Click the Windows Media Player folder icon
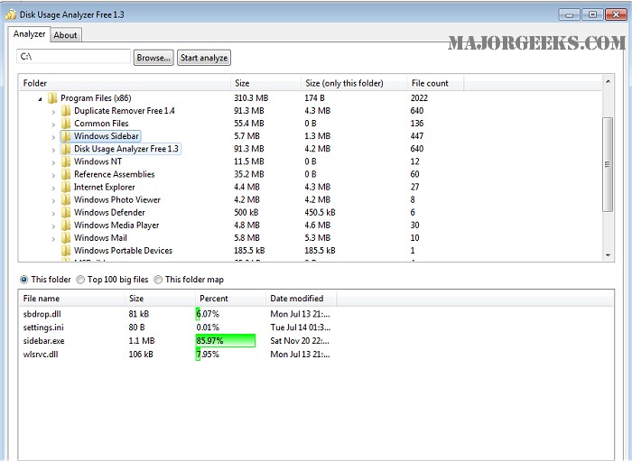Viewport: 632px width, 461px height. click(66, 226)
